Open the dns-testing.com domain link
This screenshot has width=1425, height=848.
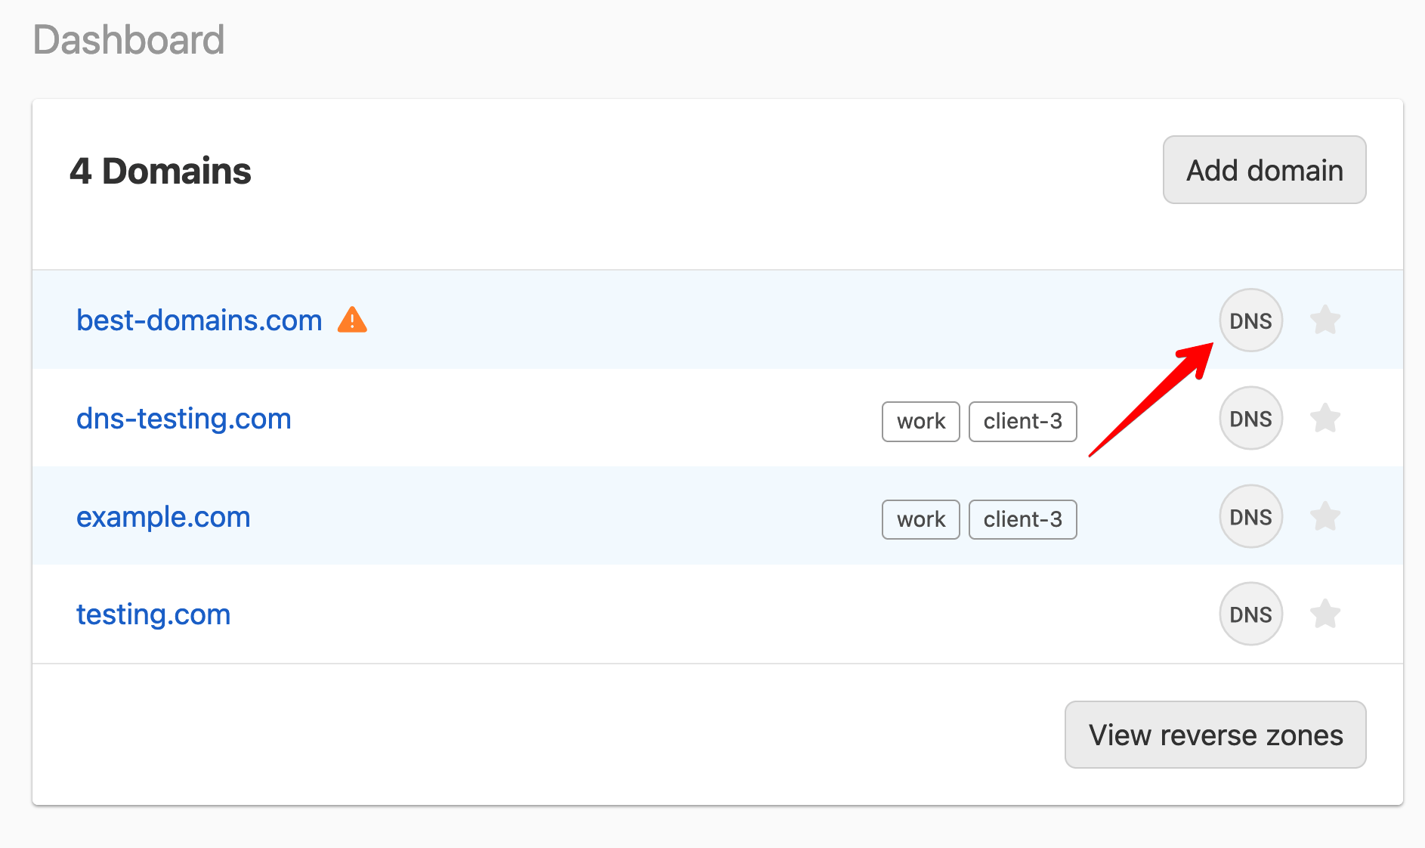(184, 419)
